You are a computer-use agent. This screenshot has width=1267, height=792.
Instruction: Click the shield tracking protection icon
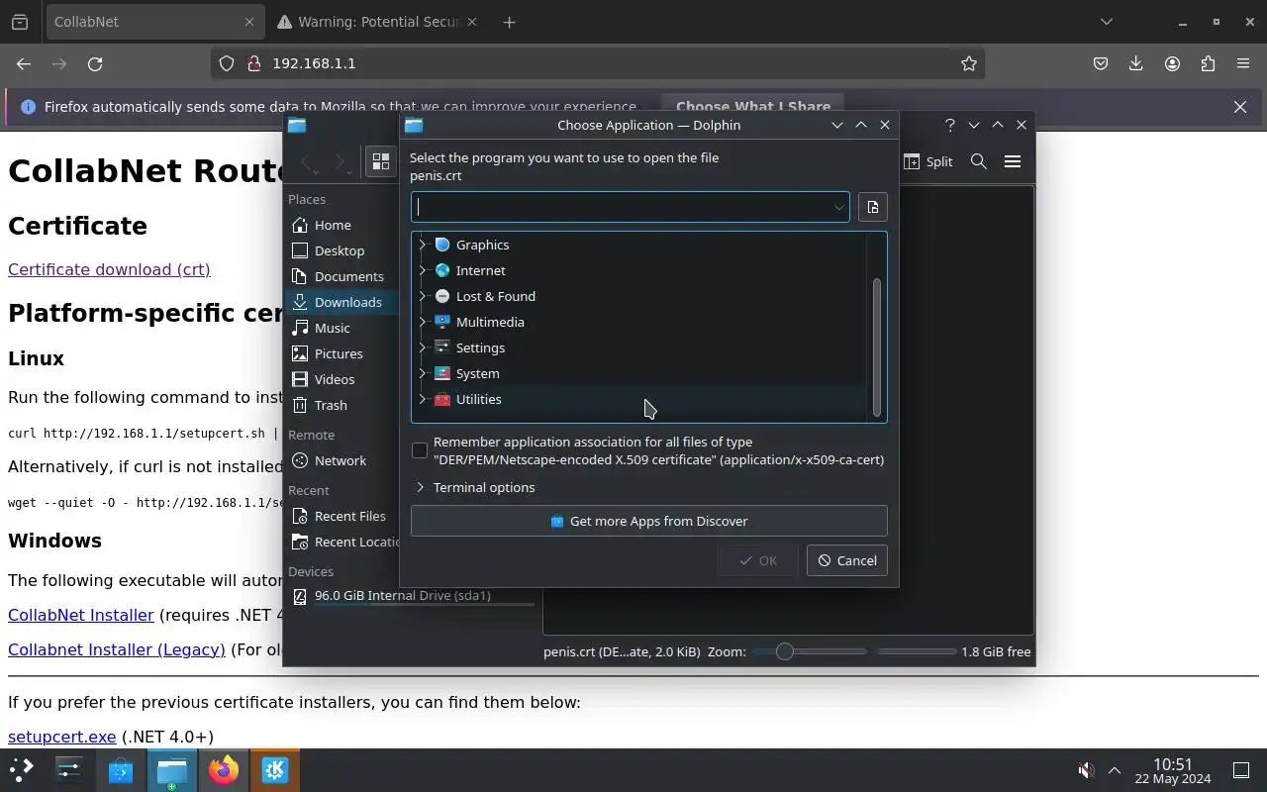pos(227,63)
